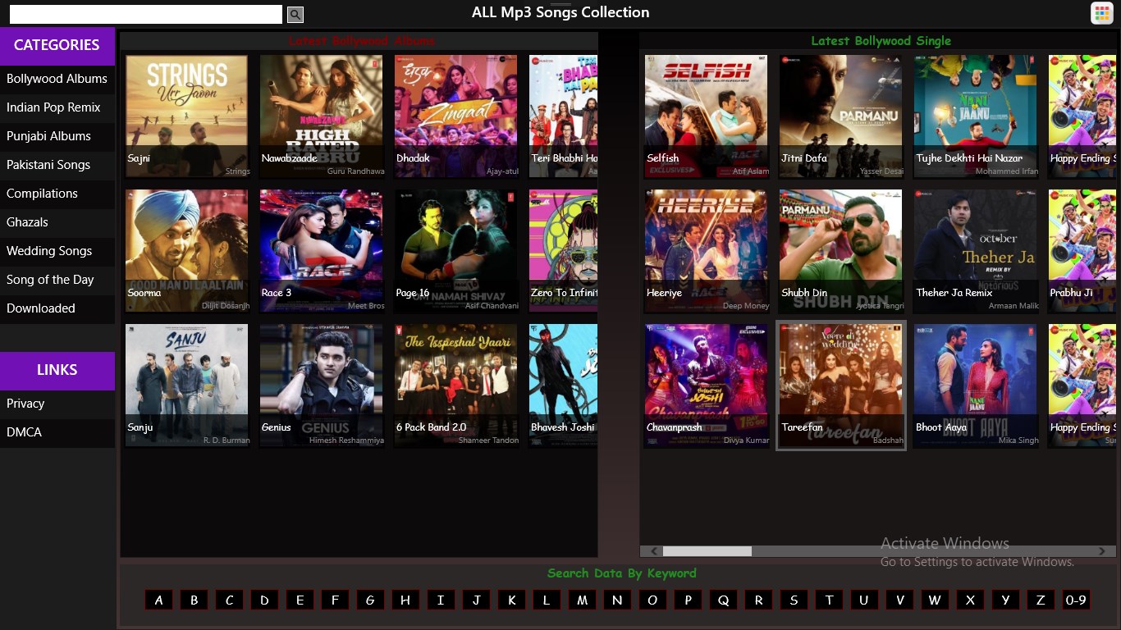Open the Dhadak album thumbnail
The image size is (1121, 630).
point(456,116)
